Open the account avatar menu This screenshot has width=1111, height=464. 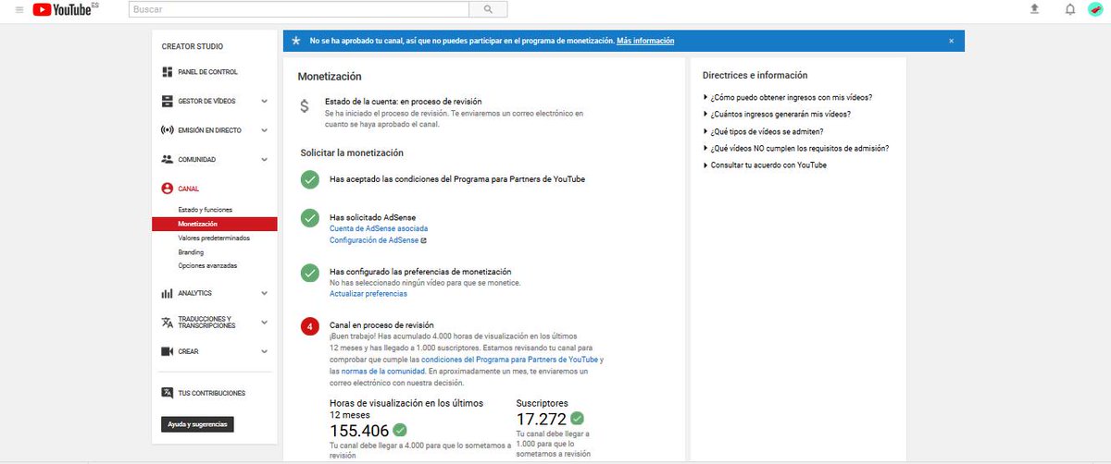(x=1095, y=9)
